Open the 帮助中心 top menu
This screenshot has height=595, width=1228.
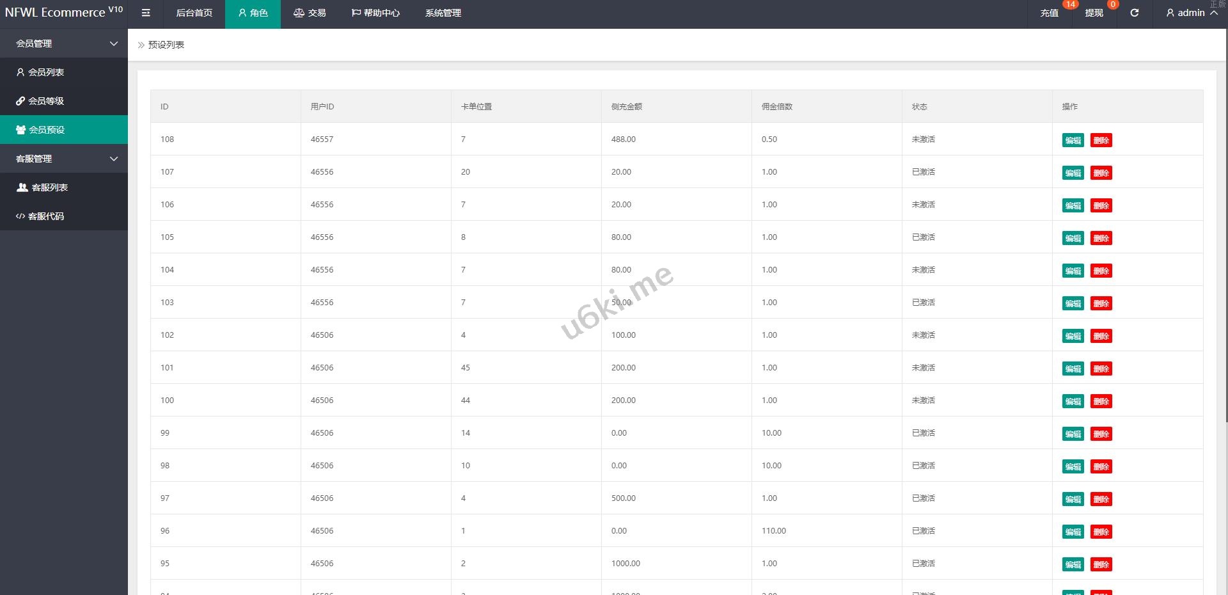[x=375, y=13]
